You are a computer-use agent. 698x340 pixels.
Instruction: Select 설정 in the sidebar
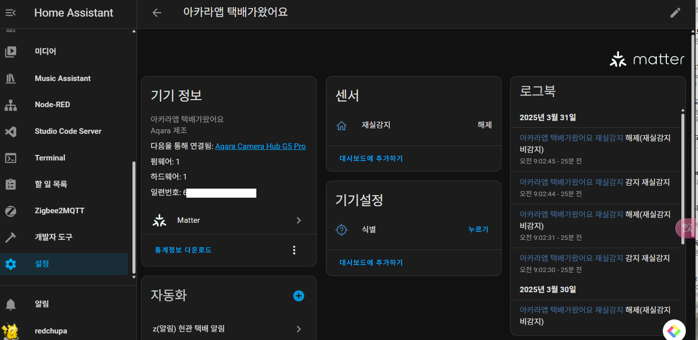11,264
